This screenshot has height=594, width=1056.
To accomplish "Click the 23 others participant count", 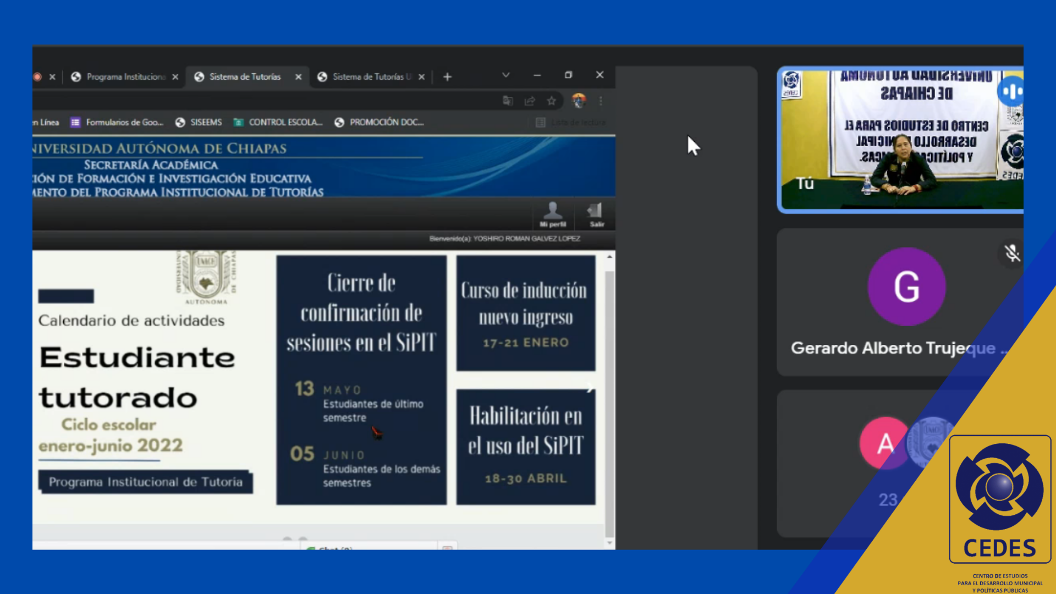I will tap(888, 499).
